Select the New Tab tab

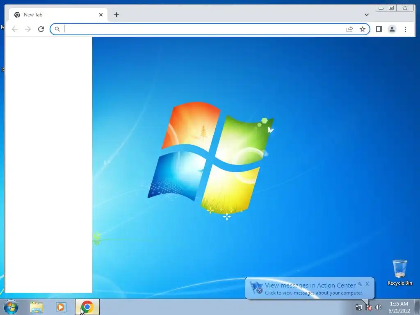tap(58, 15)
